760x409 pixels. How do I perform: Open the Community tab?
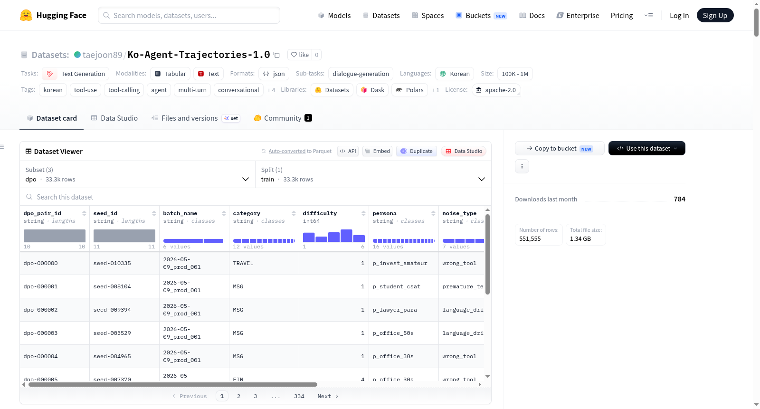283,118
